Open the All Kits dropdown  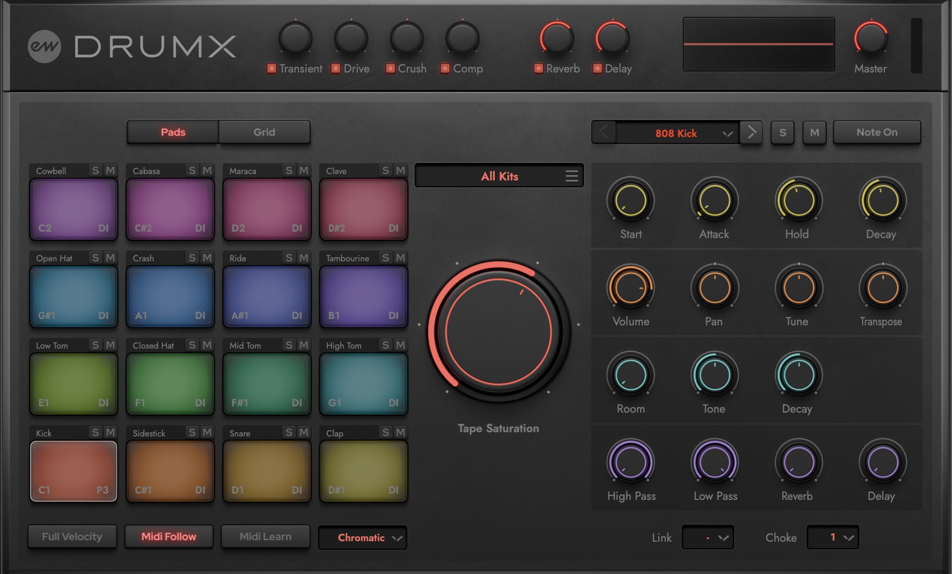tap(499, 176)
